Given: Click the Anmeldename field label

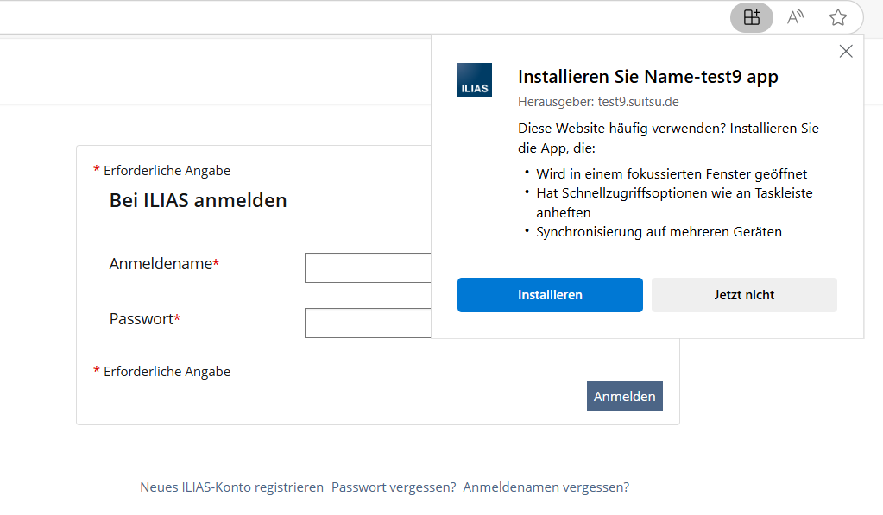Looking at the screenshot, I should (x=161, y=264).
